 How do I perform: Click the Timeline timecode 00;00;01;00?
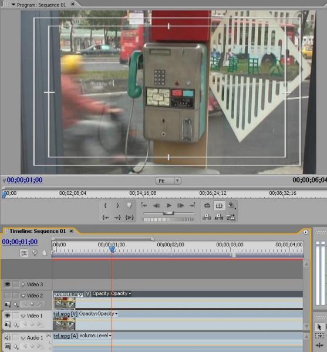pyautogui.click(x=20, y=242)
